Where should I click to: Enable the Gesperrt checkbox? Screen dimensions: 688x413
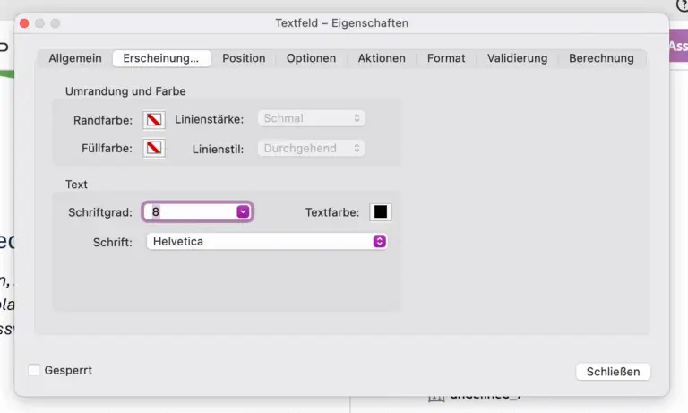[x=34, y=370]
